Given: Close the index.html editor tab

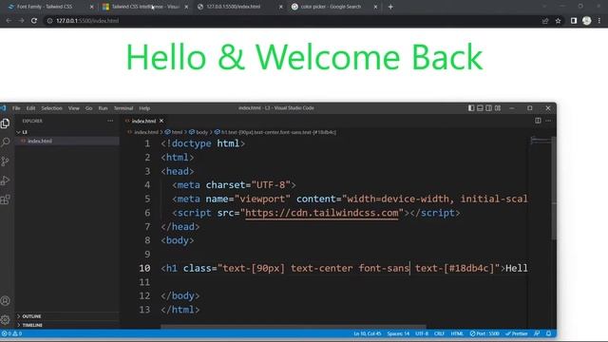Looking at the screenshot, I should [x=161, y=121].
